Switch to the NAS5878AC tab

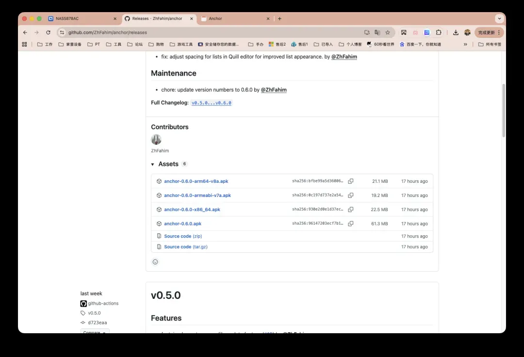point(80,18)
